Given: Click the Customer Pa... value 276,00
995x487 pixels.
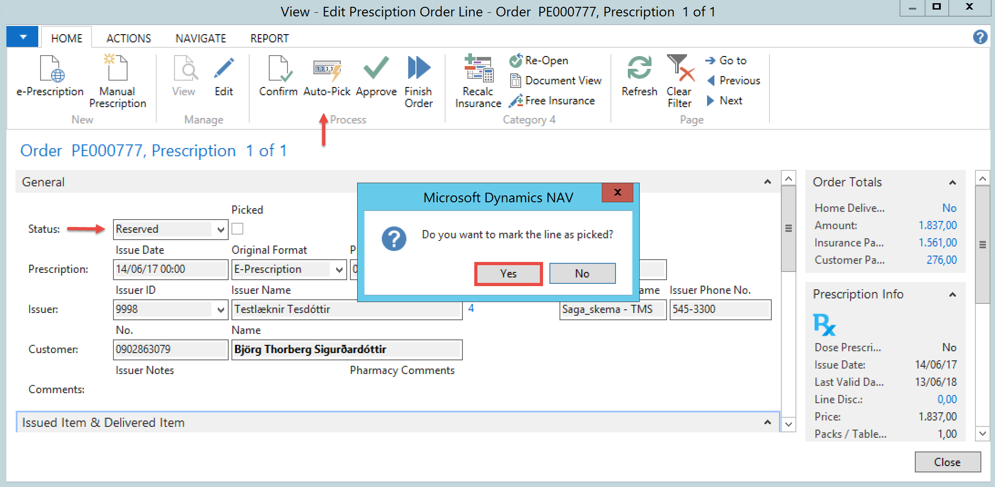Looking at the screenshot, I should point(942,260).
